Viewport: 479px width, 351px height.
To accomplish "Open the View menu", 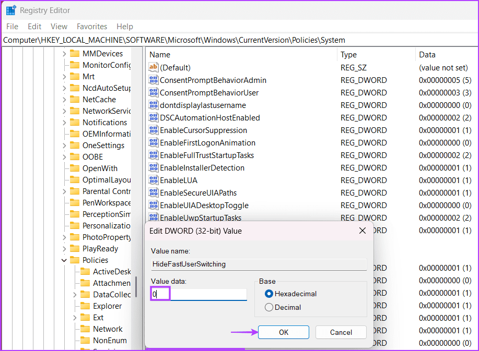I will [x=59, y=26].
